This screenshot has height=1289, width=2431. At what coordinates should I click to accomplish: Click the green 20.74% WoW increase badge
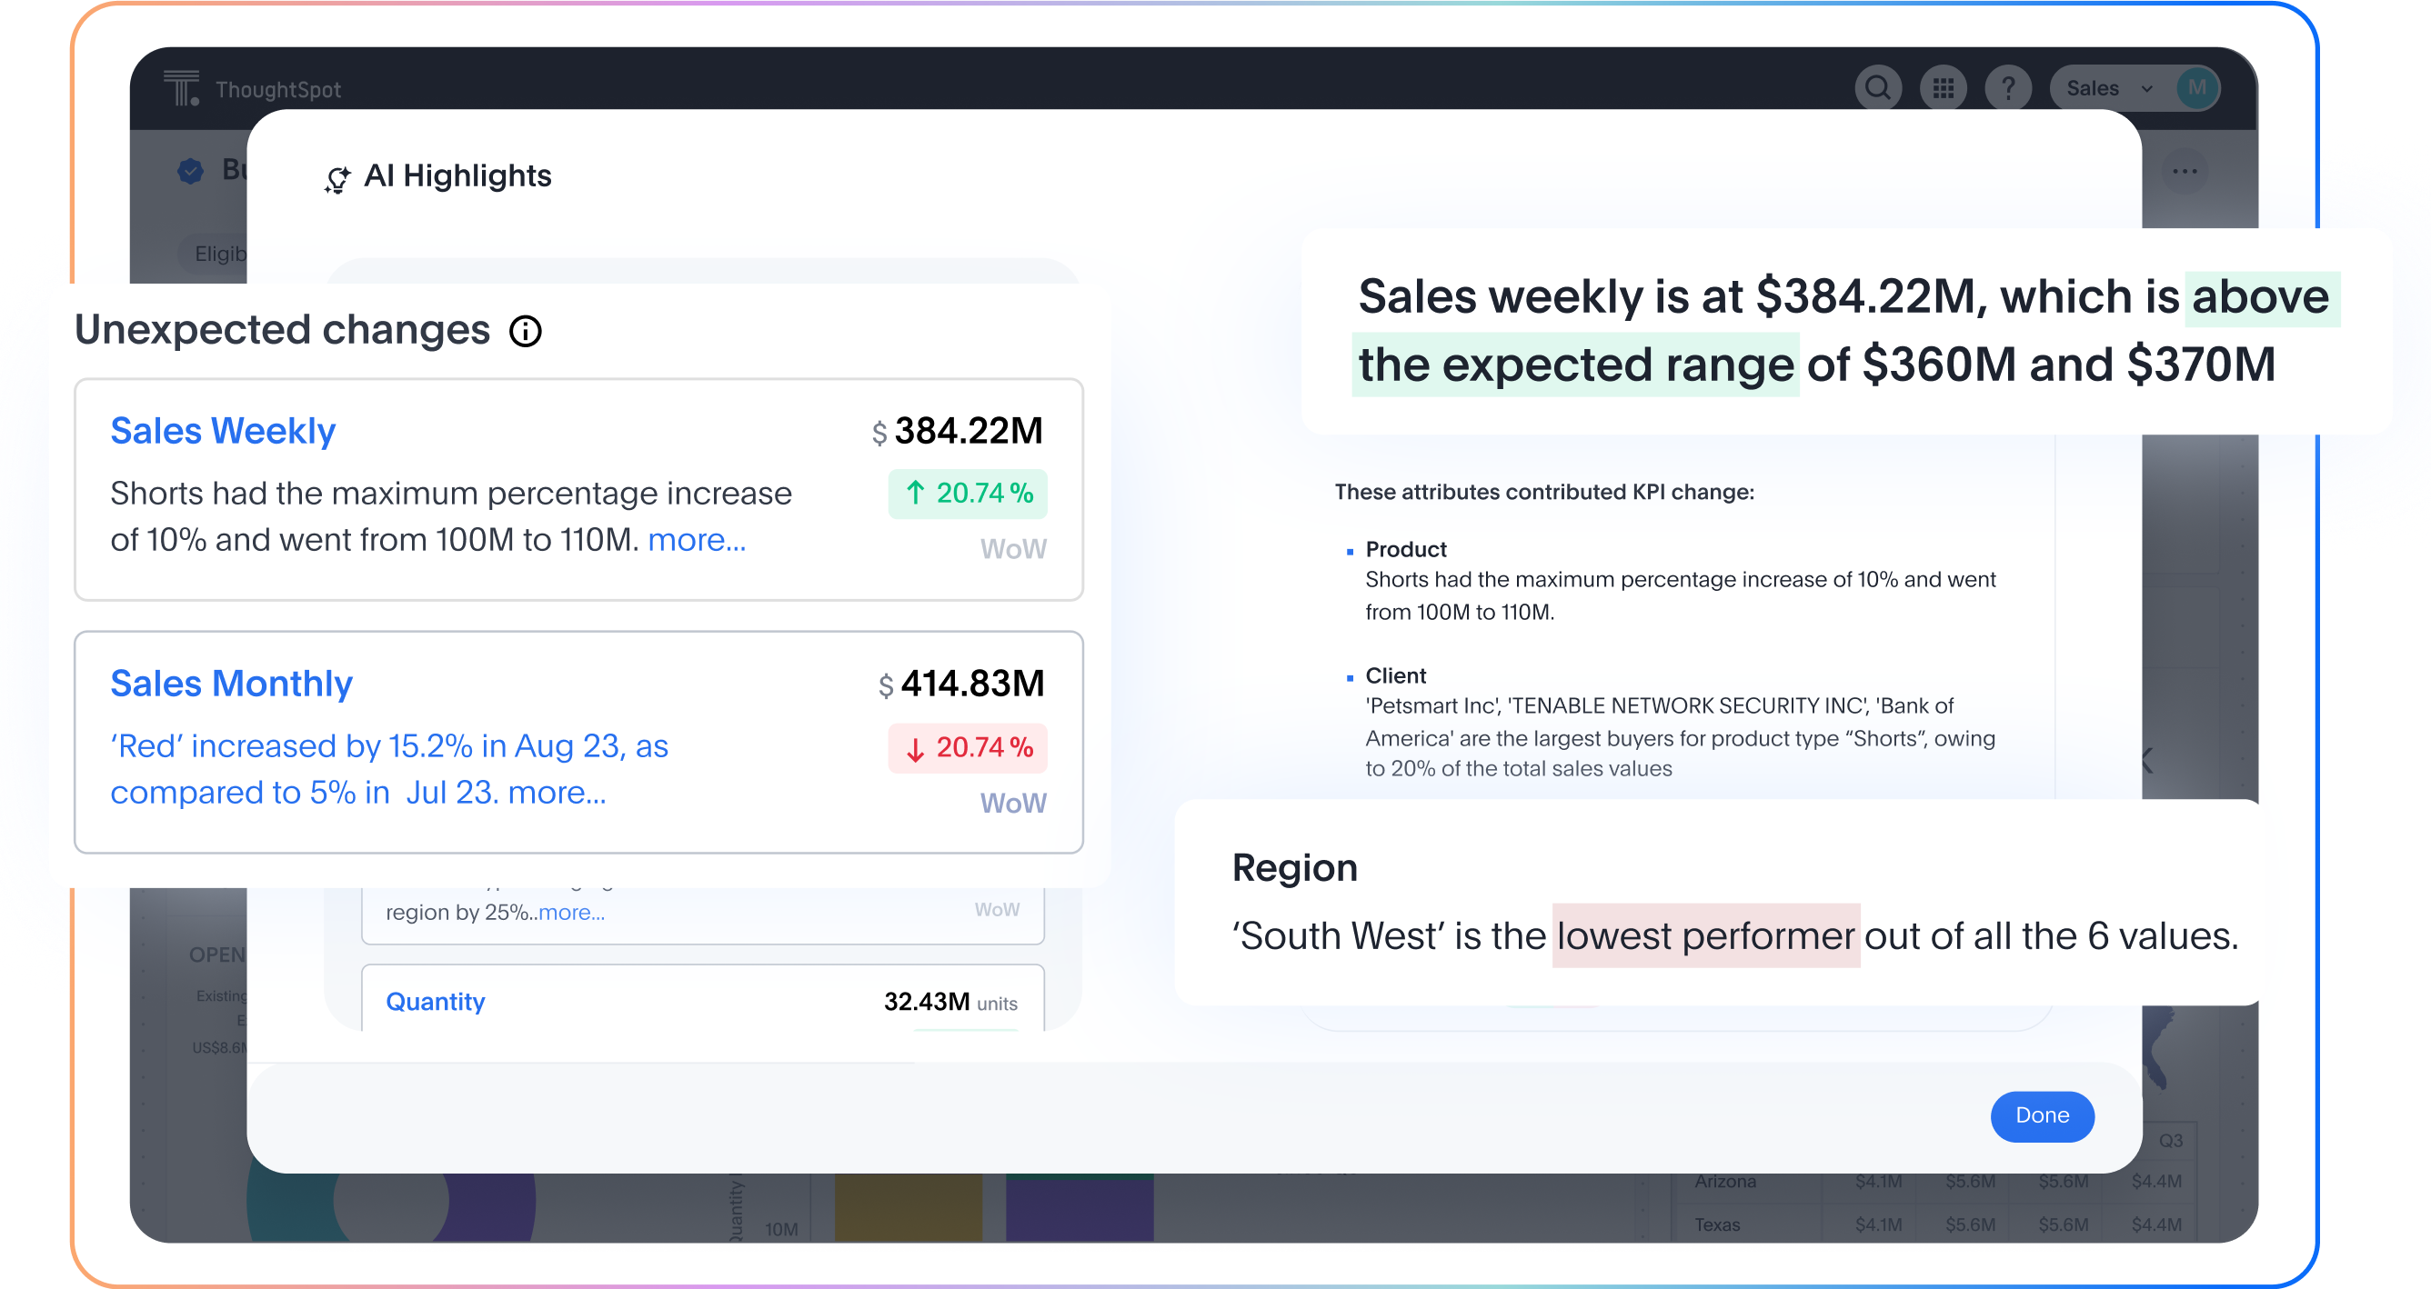pos(967,494)
